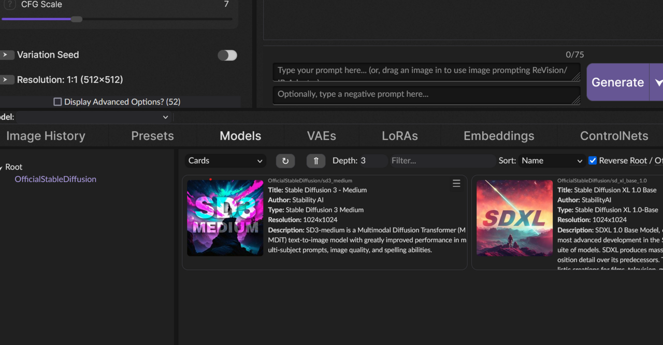Viewport: 663px width, 345px height.
Task: Click the CFG Scale value 7
Action: [x=226, y=5]
